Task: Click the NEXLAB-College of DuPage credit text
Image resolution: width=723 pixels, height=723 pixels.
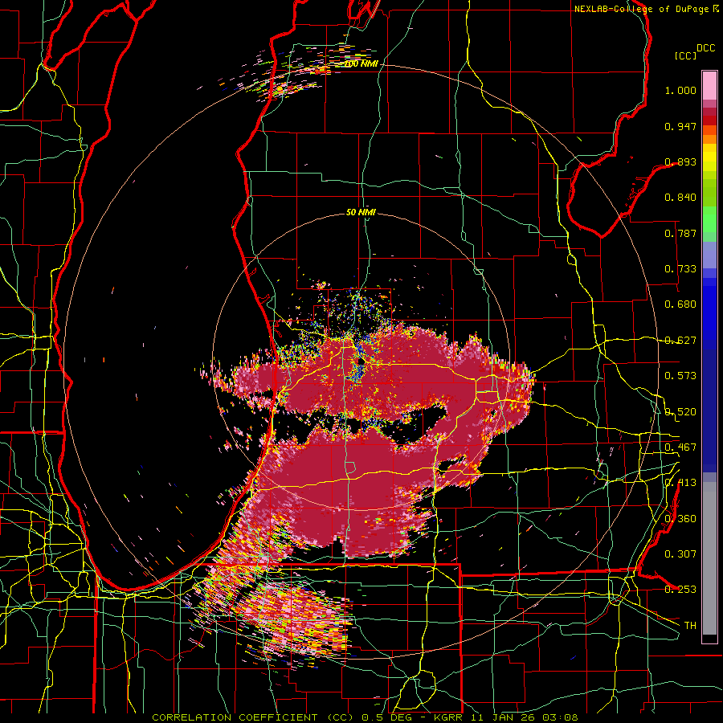Action: click(642, 9)
